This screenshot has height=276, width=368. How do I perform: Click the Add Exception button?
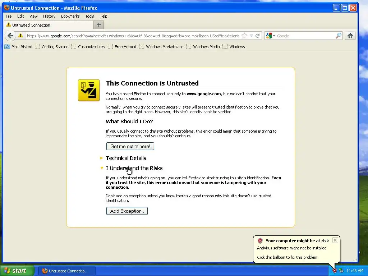(x=127, y=211)
